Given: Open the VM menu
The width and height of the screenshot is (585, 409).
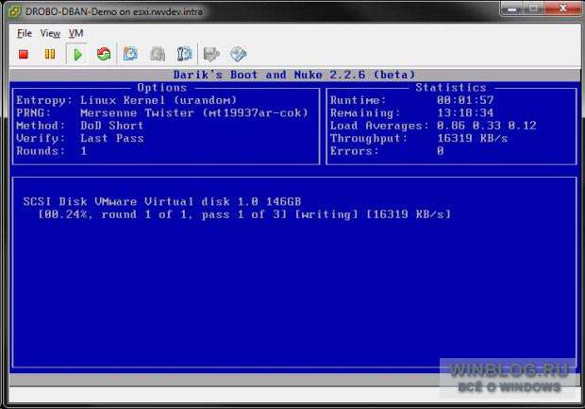Looking at the screenshot, I should click(x=76, y=33).
